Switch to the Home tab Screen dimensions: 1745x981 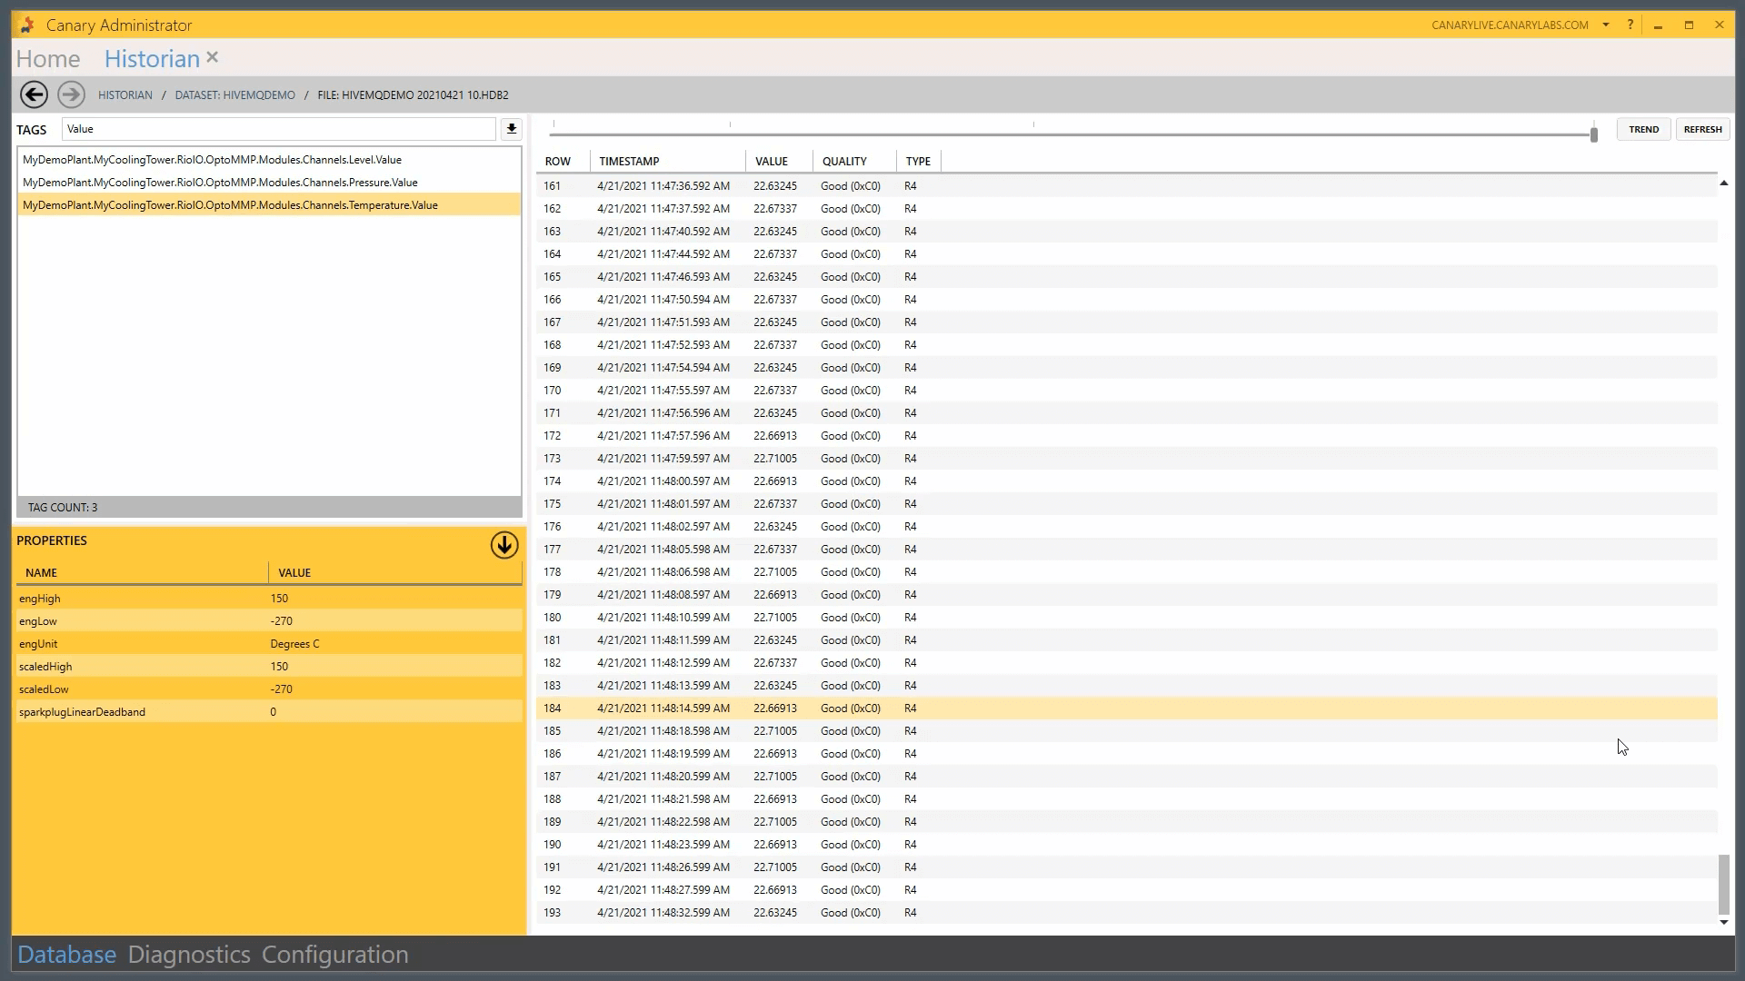pyautogui.click(x=48, y=59)
